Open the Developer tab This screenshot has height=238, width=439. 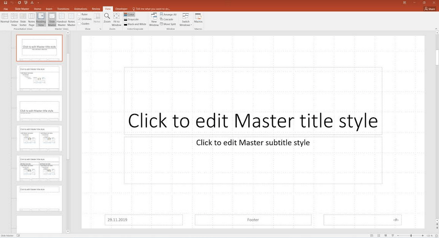(x=121, y=9)
